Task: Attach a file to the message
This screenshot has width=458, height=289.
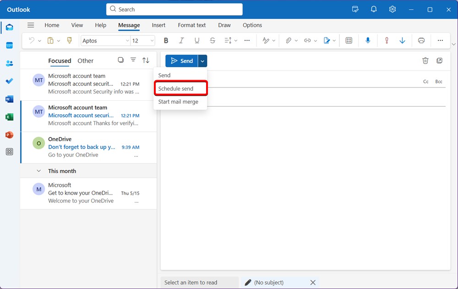Action: coord(289,40)
